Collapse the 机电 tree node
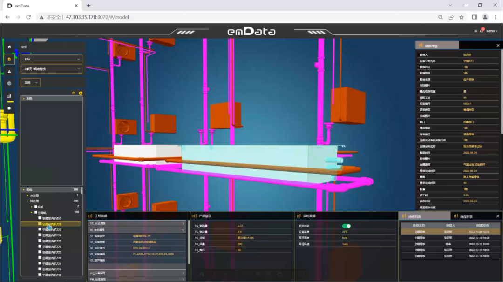This screenshot has width=503, height=282. point(23,190)
